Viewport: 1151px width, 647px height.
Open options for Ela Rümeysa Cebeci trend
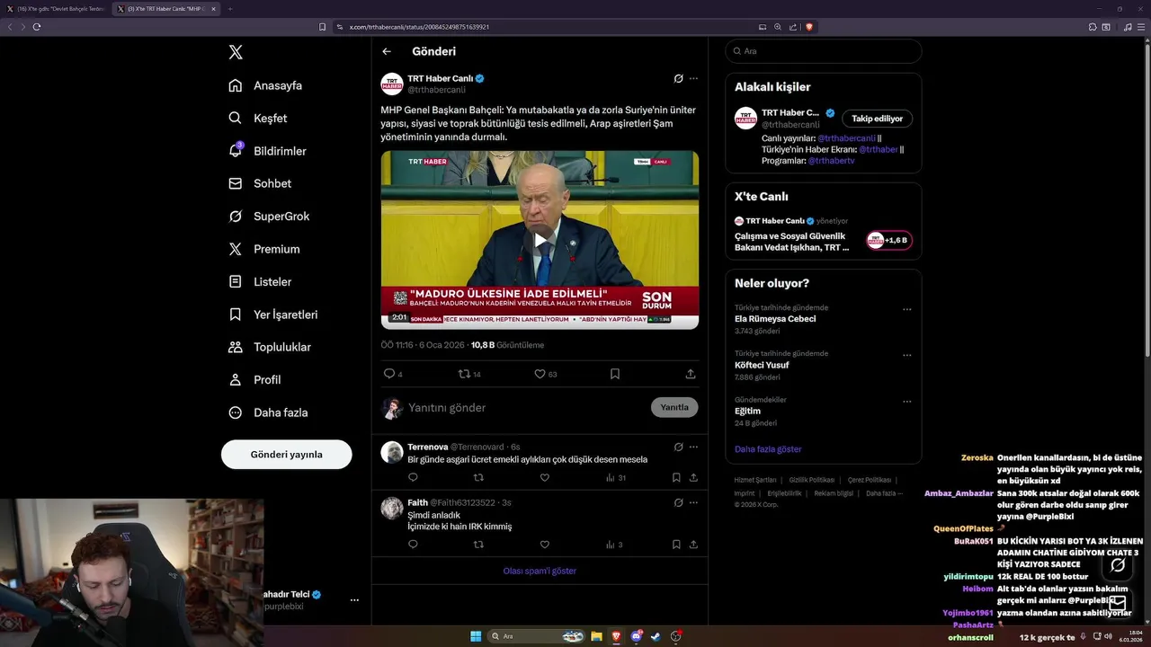tap(906, 309)
